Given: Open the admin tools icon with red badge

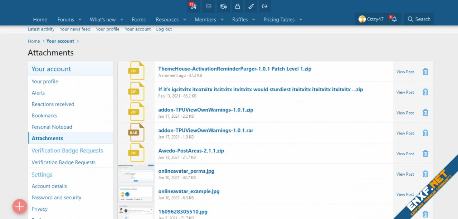Looking at the screenshot, I should 194,6.
